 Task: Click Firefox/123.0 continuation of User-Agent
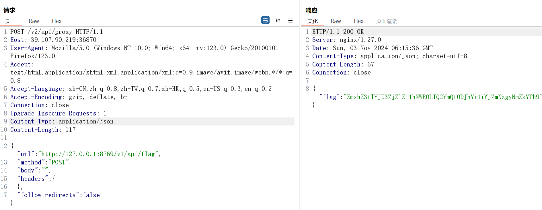(x=33, y=56)
